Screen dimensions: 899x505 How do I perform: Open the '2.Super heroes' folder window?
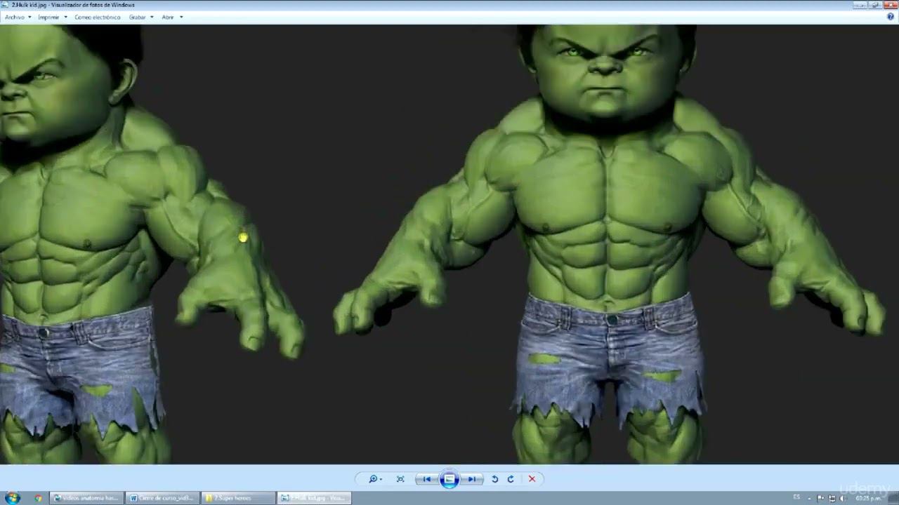pos(238,498)
